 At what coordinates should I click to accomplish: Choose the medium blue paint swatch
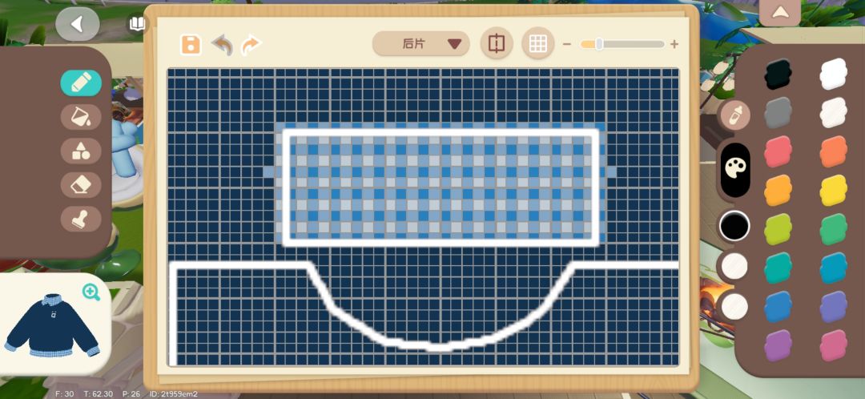(x=778, y=307)
